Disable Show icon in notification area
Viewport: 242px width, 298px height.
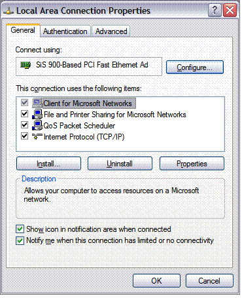[x=20, y=229]
